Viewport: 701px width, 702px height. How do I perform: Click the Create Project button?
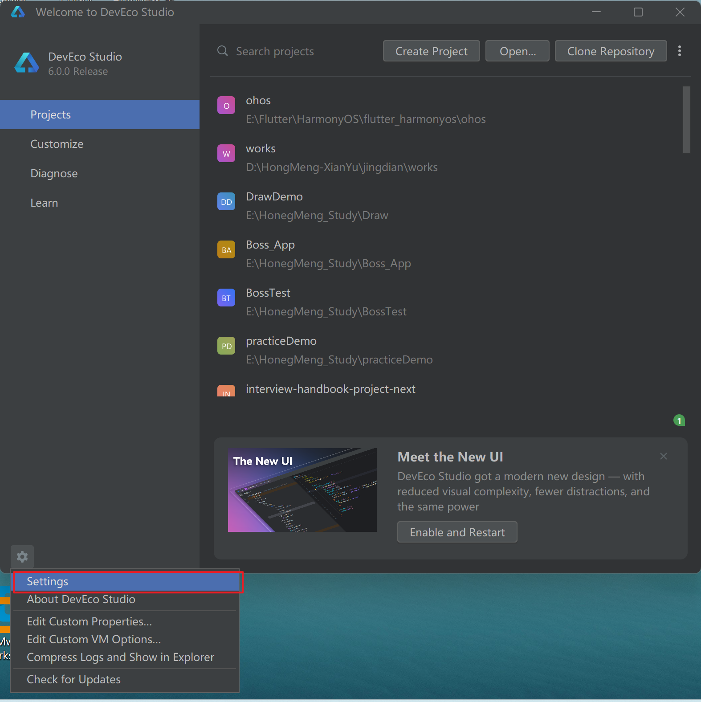point(432,51)
